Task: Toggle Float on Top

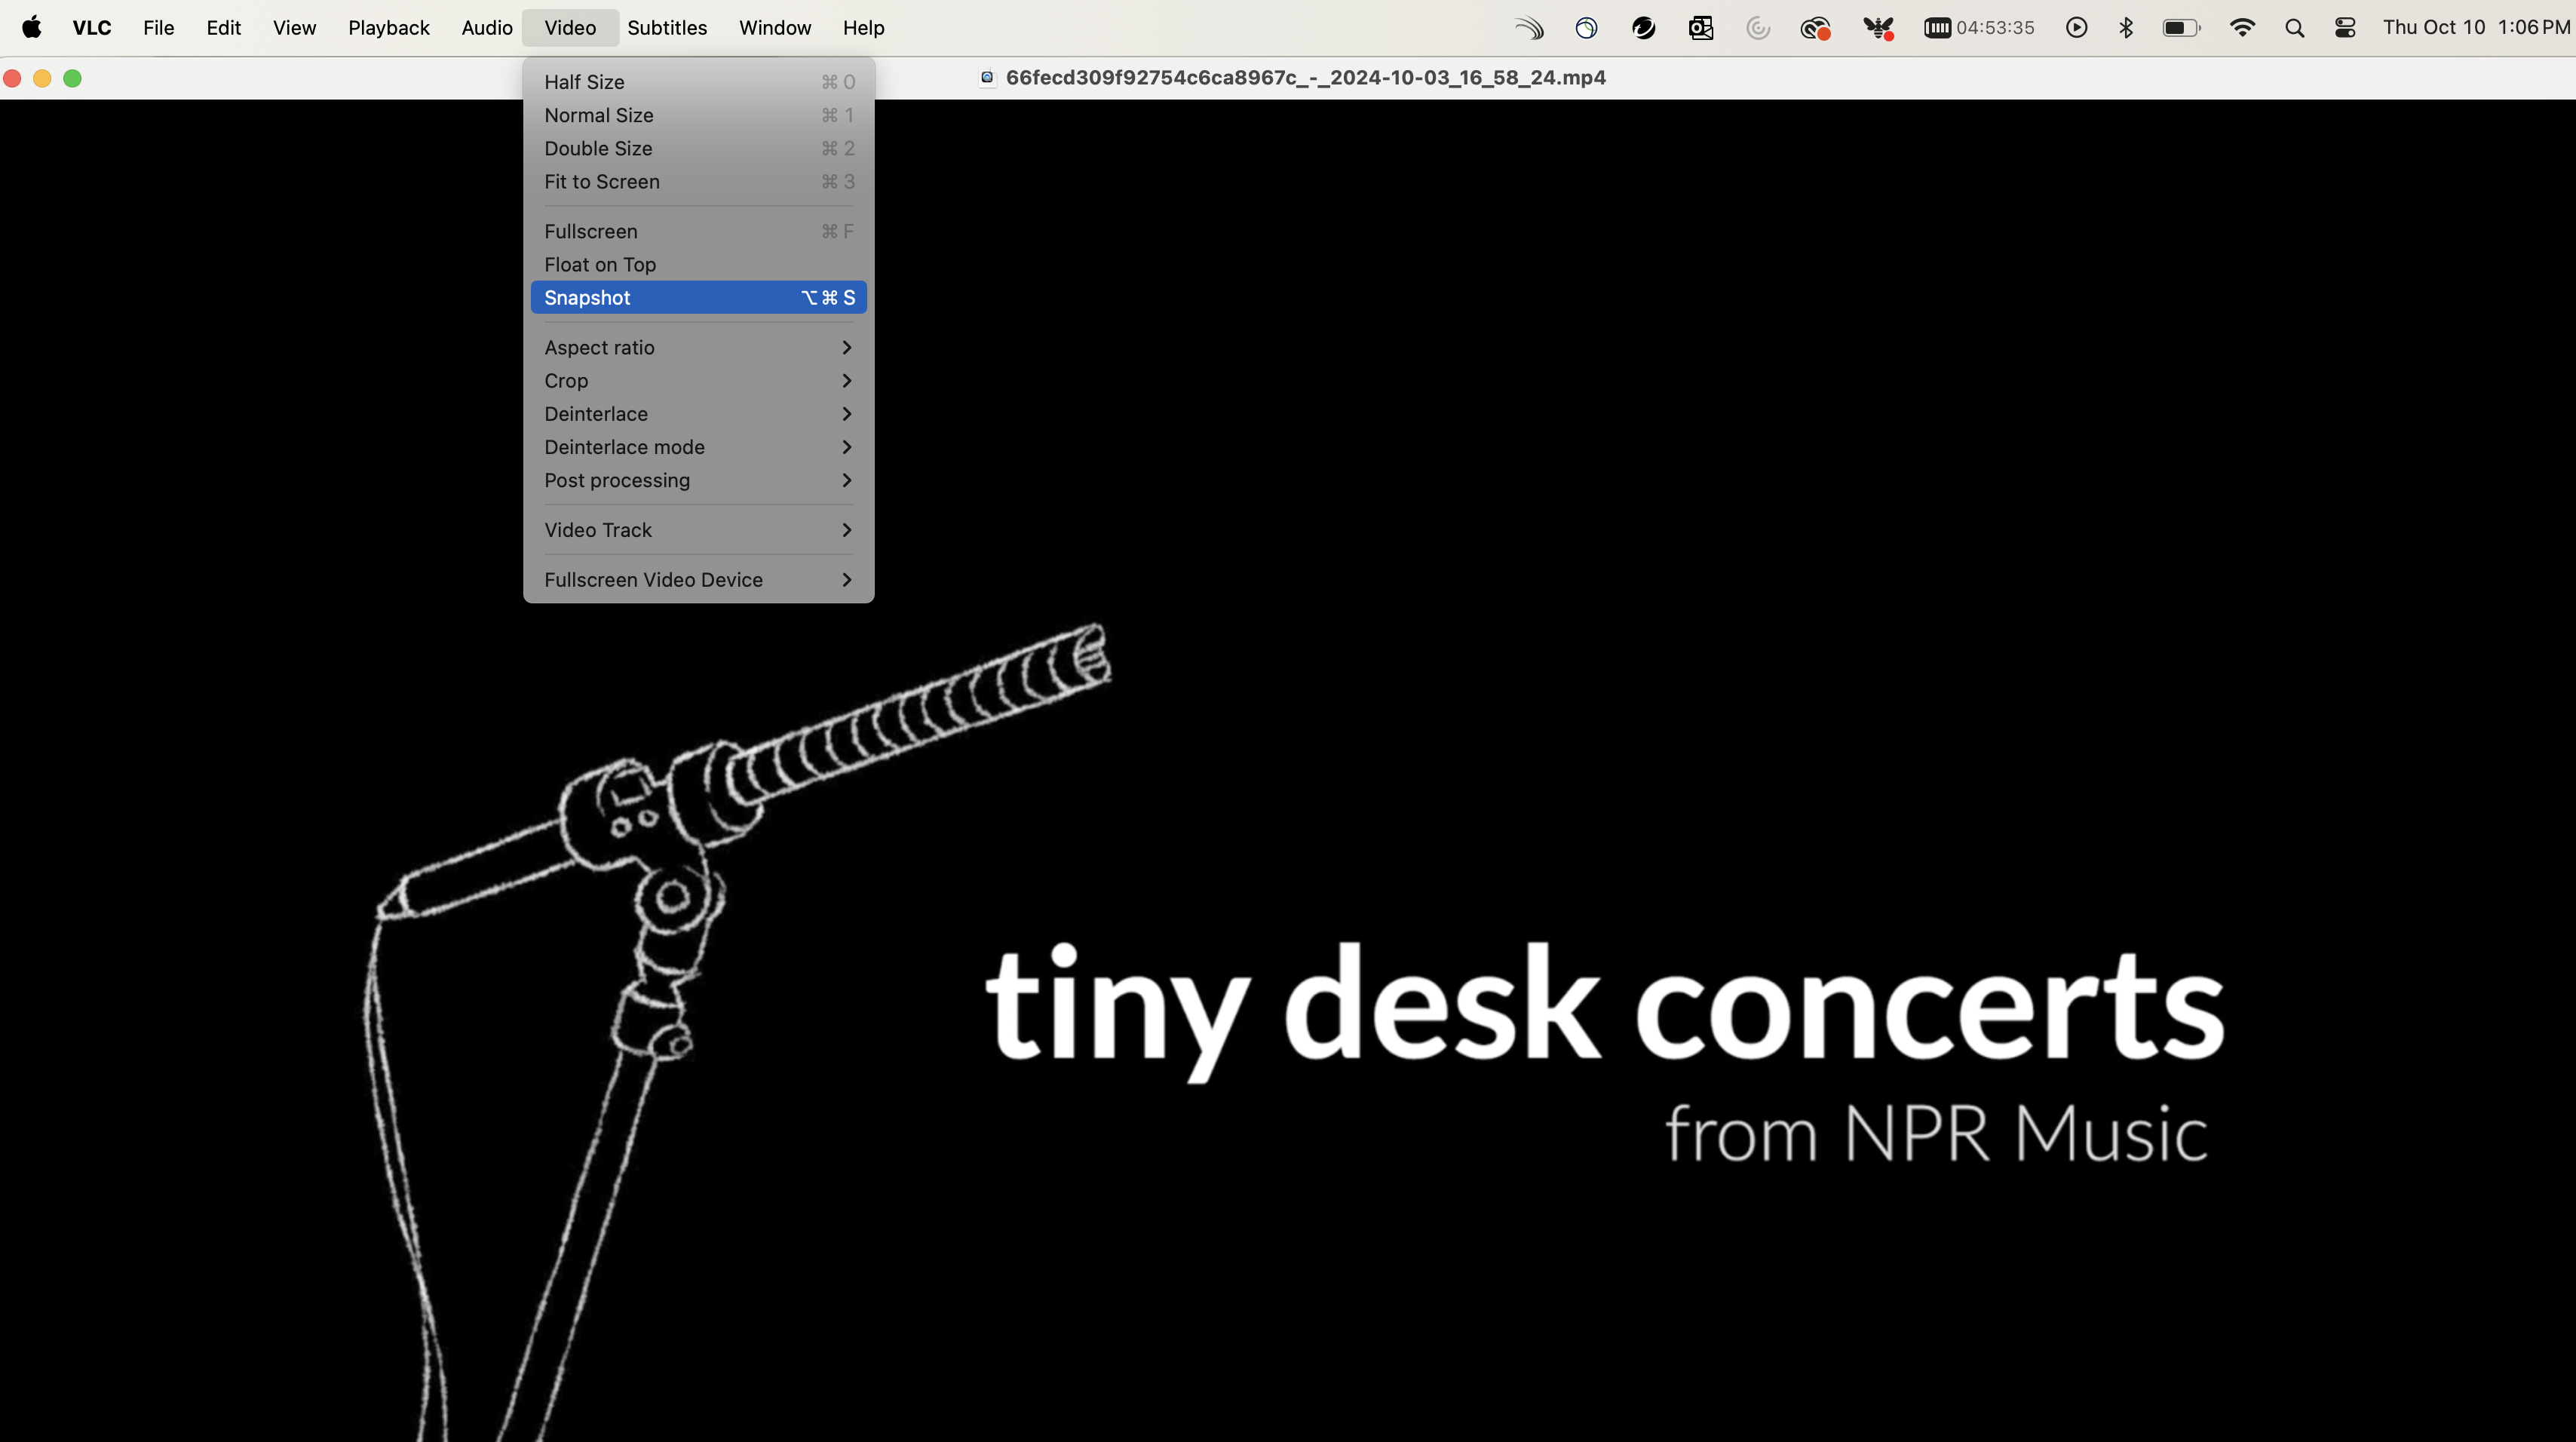Action: (699, 264)
